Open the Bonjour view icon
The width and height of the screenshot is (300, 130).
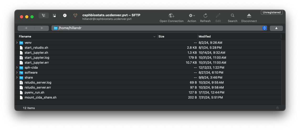pos(75,15)
